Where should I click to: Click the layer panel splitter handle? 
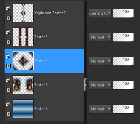(86, 85)
